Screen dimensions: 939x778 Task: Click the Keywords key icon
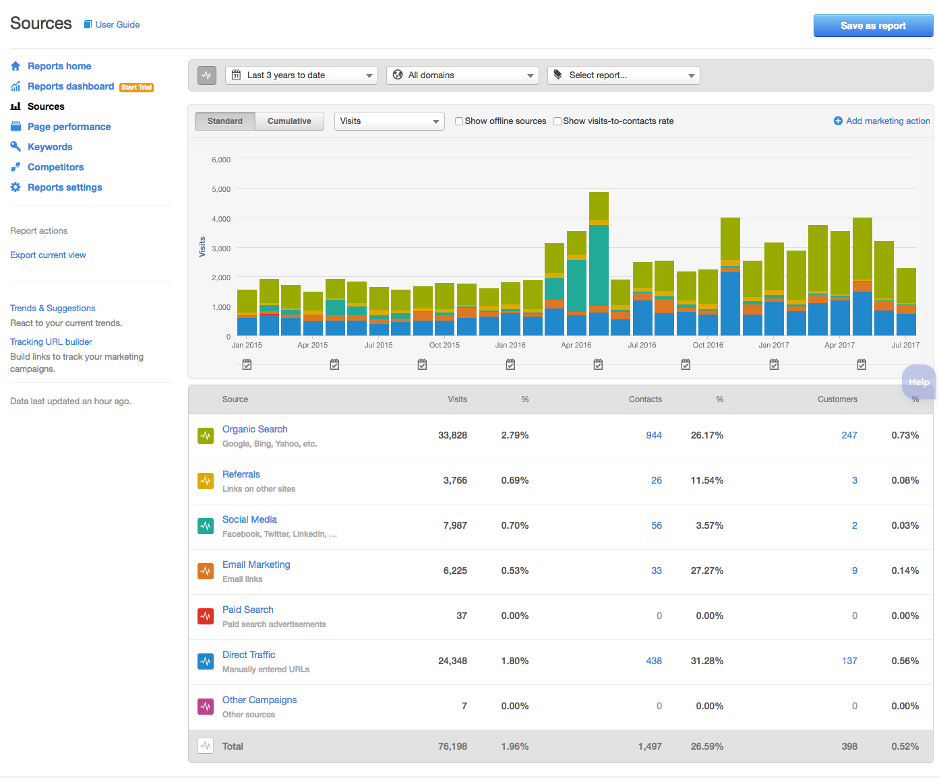coord(16,147)
